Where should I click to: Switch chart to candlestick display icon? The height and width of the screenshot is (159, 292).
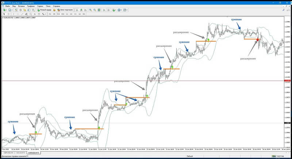(81, 10)
